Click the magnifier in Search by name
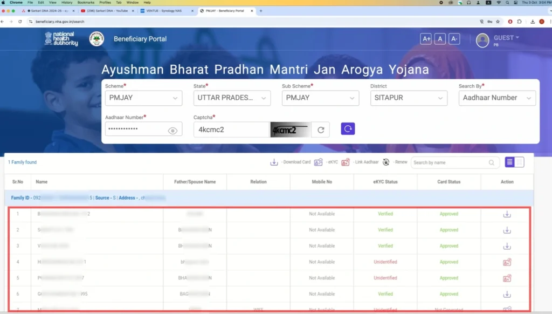This screenshot has height=314, width=552. coord(492,162)
